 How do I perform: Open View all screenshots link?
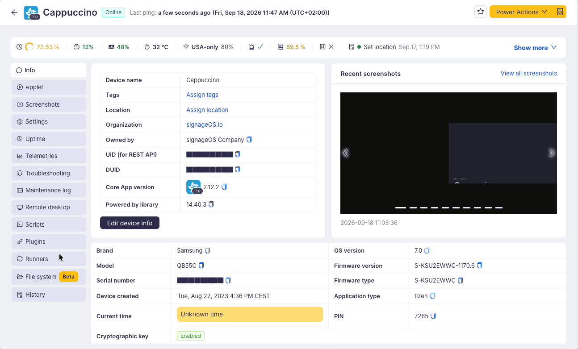tap(529, 73)
